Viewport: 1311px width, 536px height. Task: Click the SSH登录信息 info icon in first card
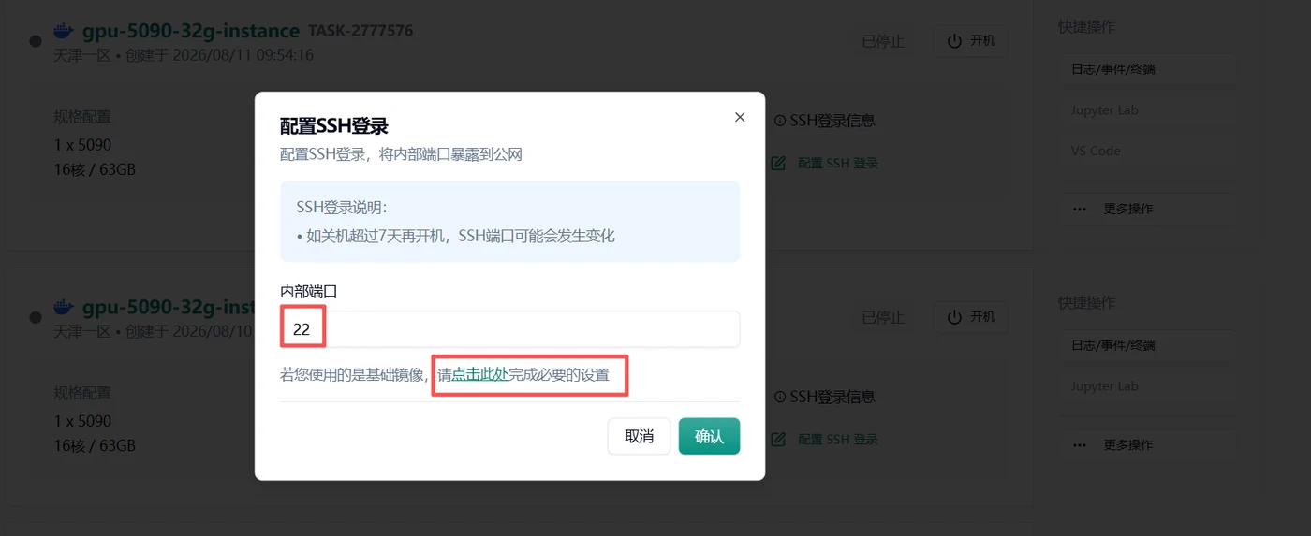click(x=780, y=121)
